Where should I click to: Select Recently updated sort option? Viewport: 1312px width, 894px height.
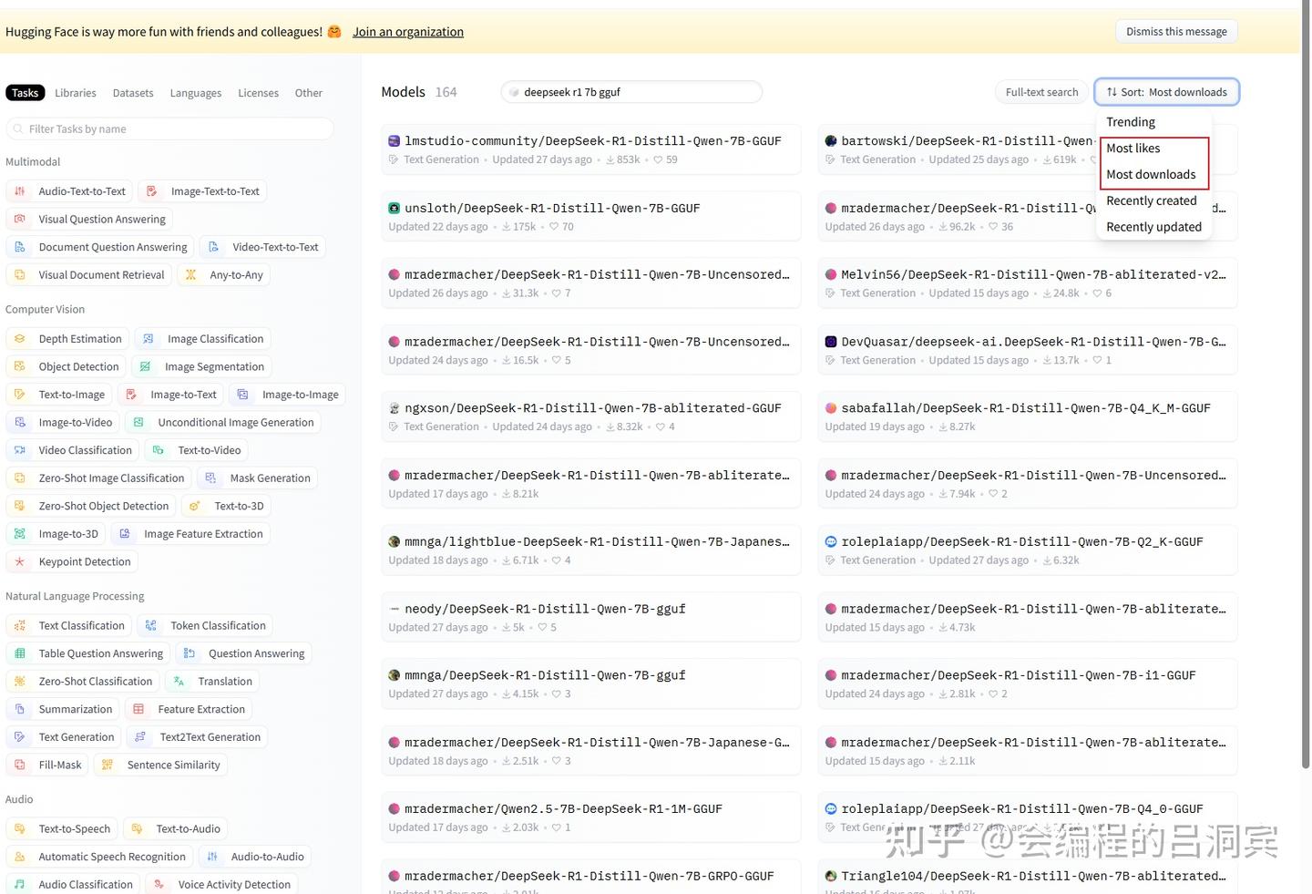(x=1153, y=227)
